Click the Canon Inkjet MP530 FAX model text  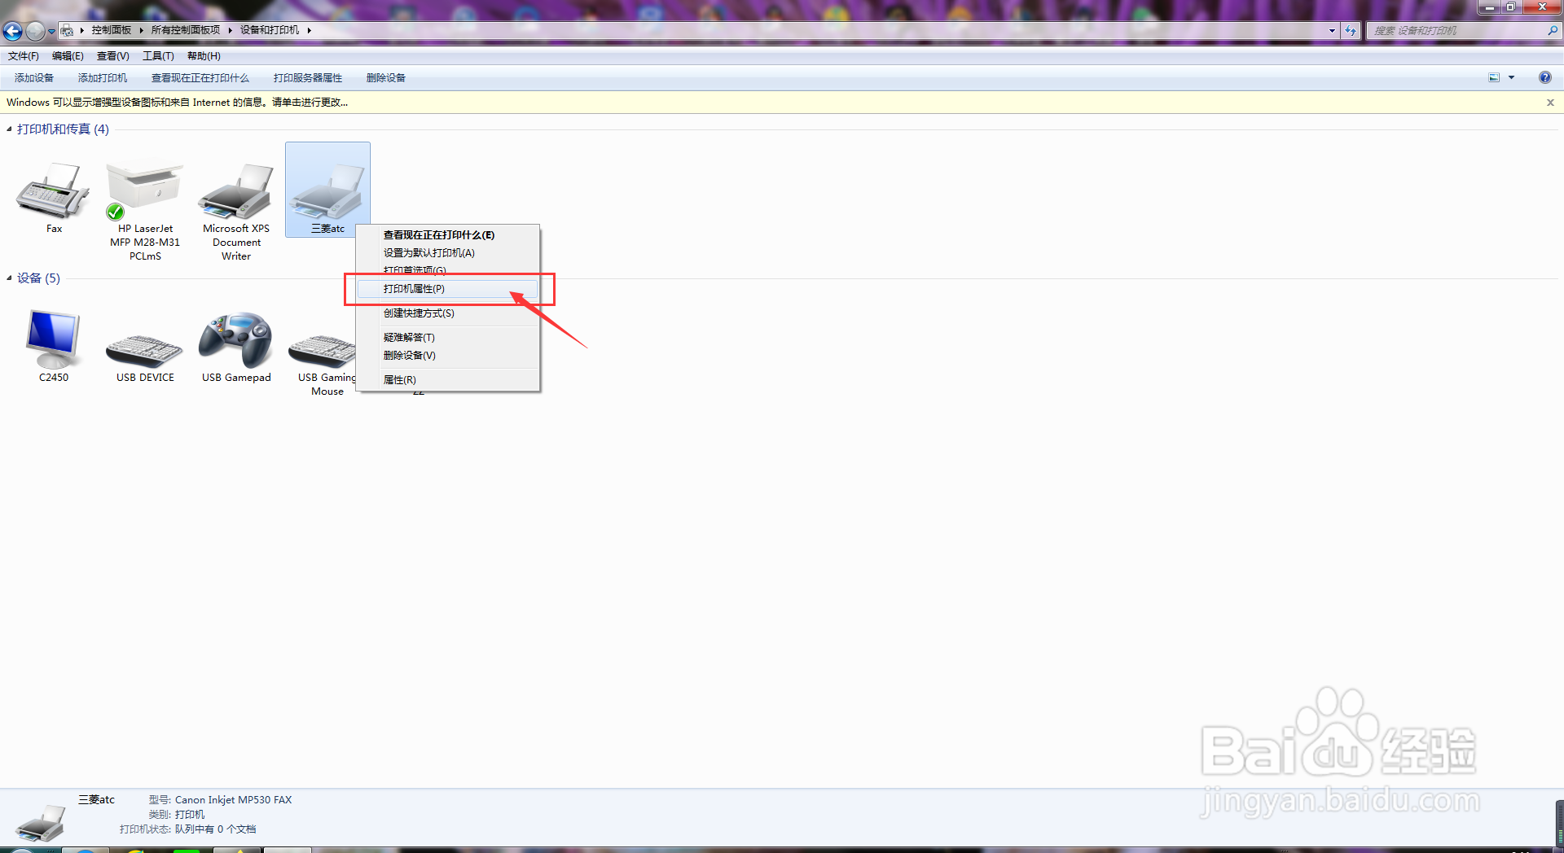tap(233, 800)
